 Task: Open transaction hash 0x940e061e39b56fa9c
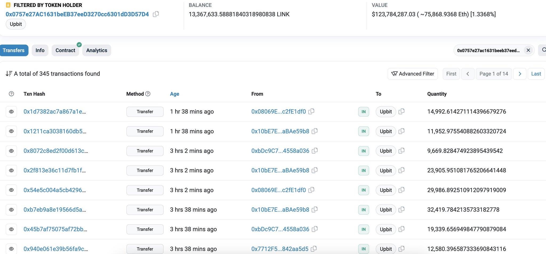(56, 249)
